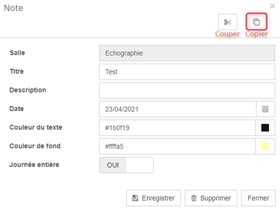The width and height of the screenshot is (280, 210).
Task: Click the Description label
Action: point(28,90)
